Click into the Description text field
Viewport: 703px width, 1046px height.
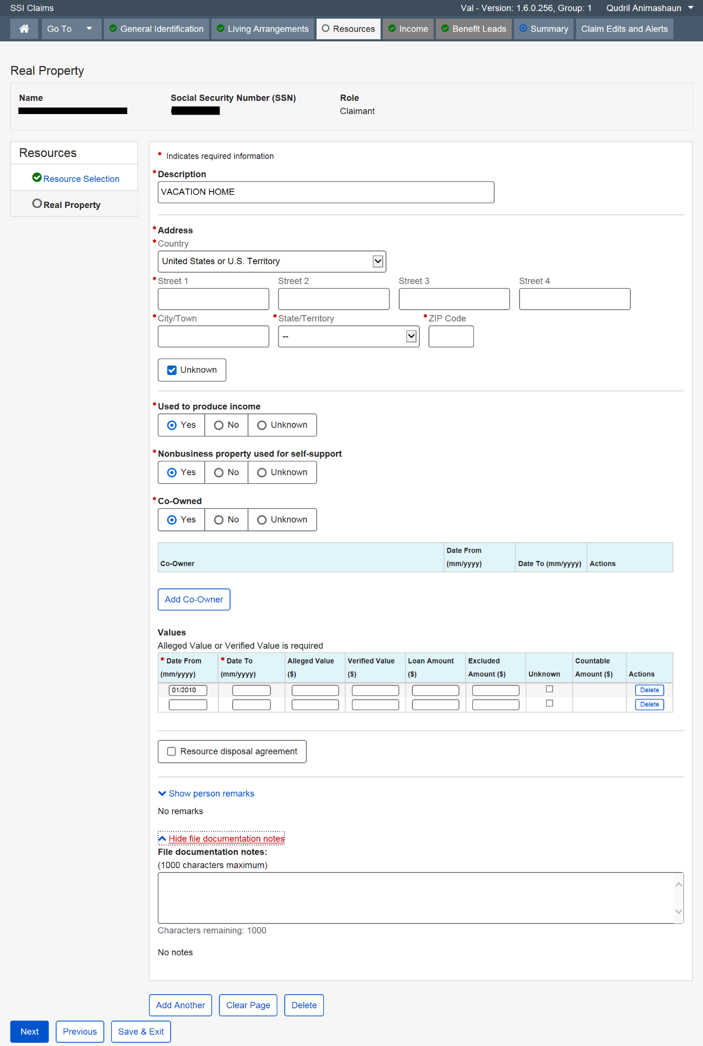[x=326, y=192]
